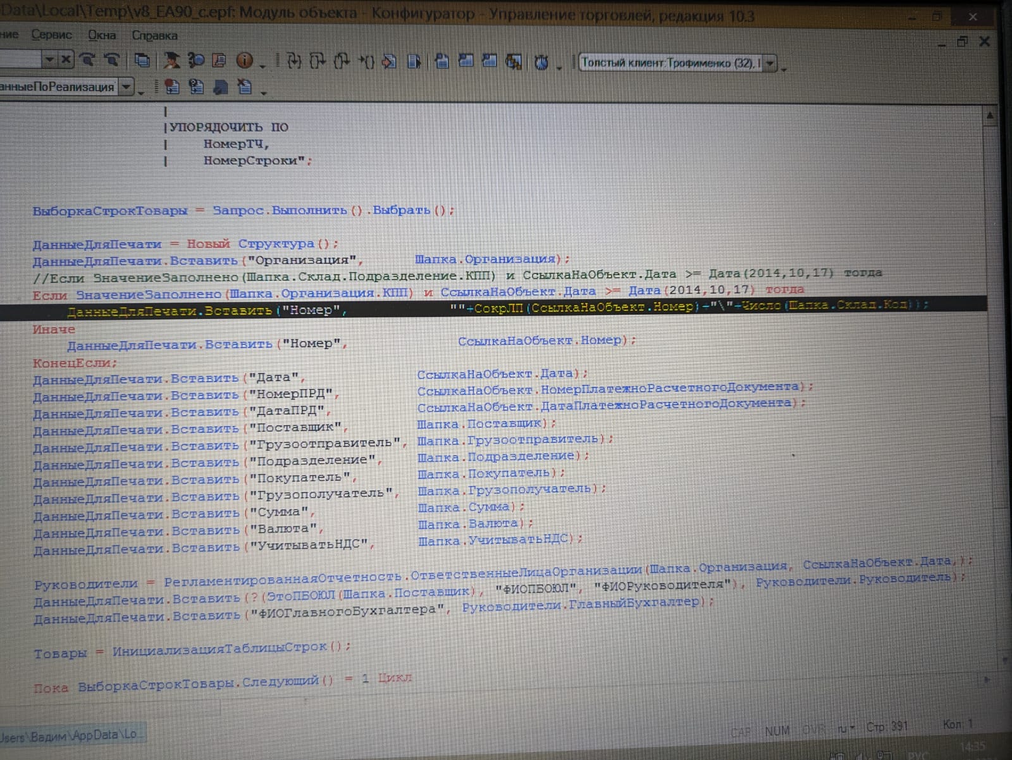Click the remove all breakpoints icon
The height and width of the screenshot is (760, 1012).
pos(245,87)
